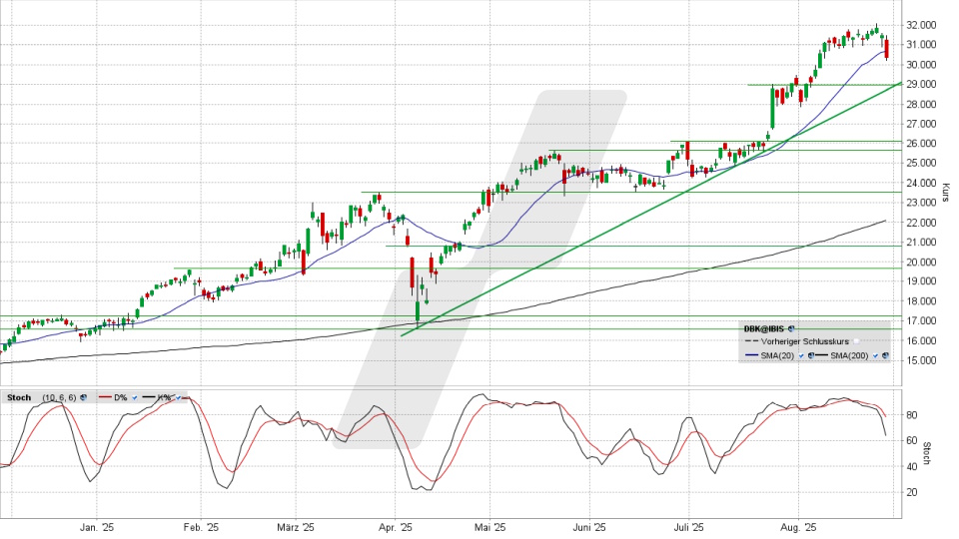Click the Juni '25 date axis label
The width and height of the screenshot is (959, 539).
pos(589,527)
